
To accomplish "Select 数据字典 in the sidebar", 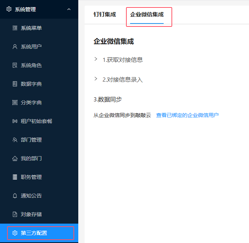I will (x=39, y=84).
